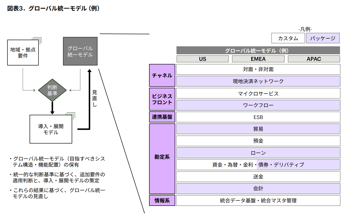
Task: Select the US region column header
Action: pos(203,59)
